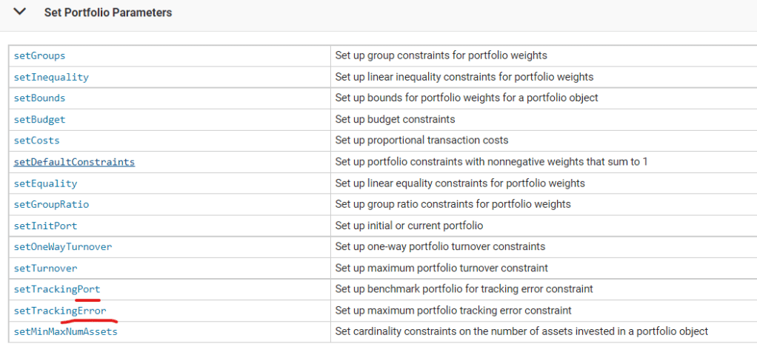
Task: Click the Set Portfolio Parameters heading
Action: (x=108, y=13)
